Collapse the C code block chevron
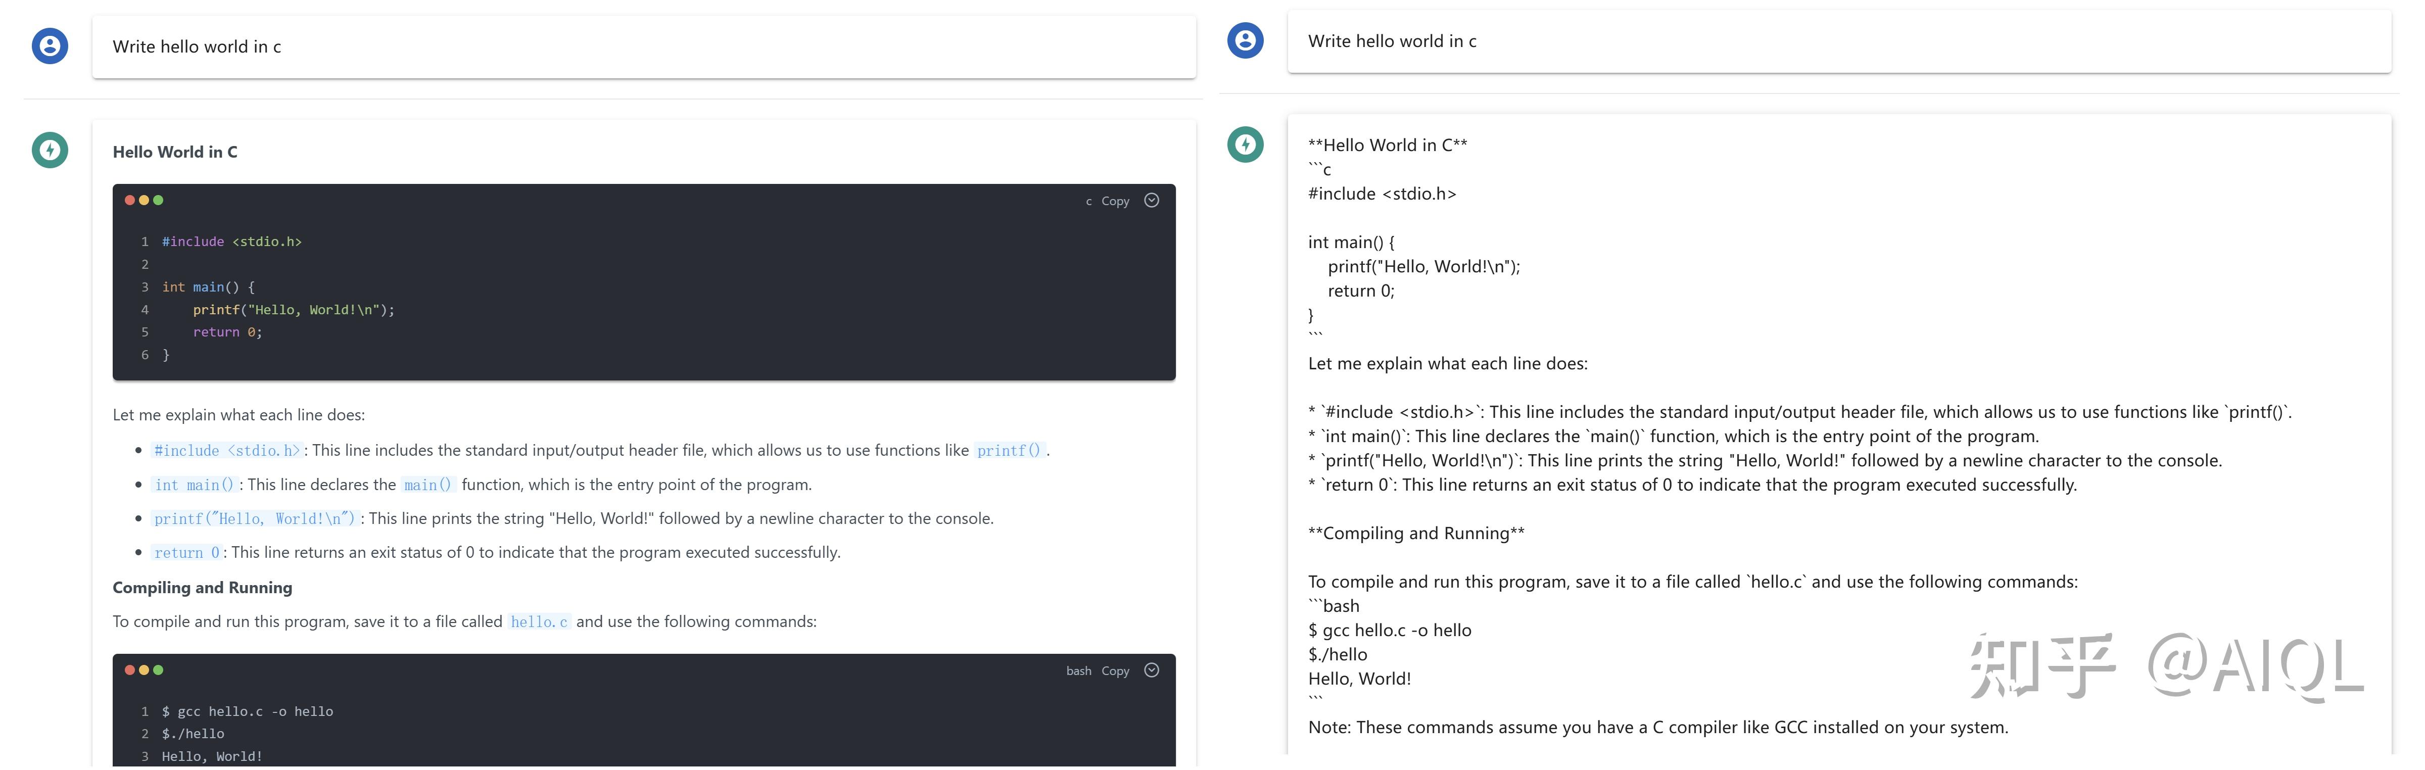 (1151, 201)
